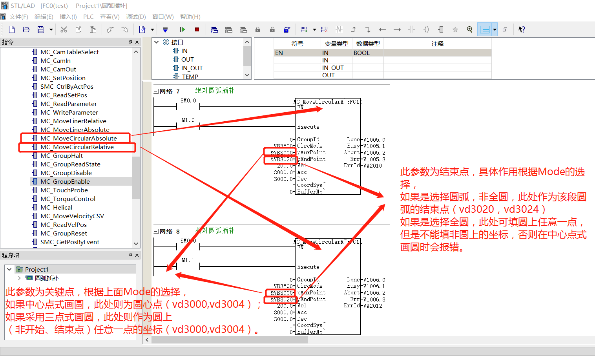The image size is (595, 356).
Task: Click the left arrow line icon
Action: (x=383, y=29)
